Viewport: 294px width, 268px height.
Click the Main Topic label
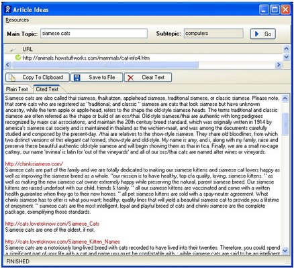pyautogui.click(x=22, y=34)
